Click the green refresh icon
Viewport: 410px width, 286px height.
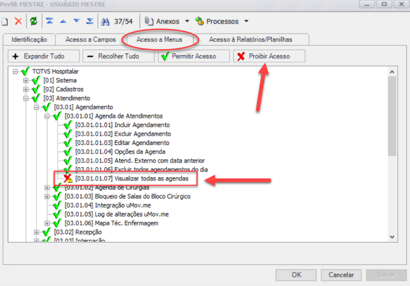(x=34, y=21)
